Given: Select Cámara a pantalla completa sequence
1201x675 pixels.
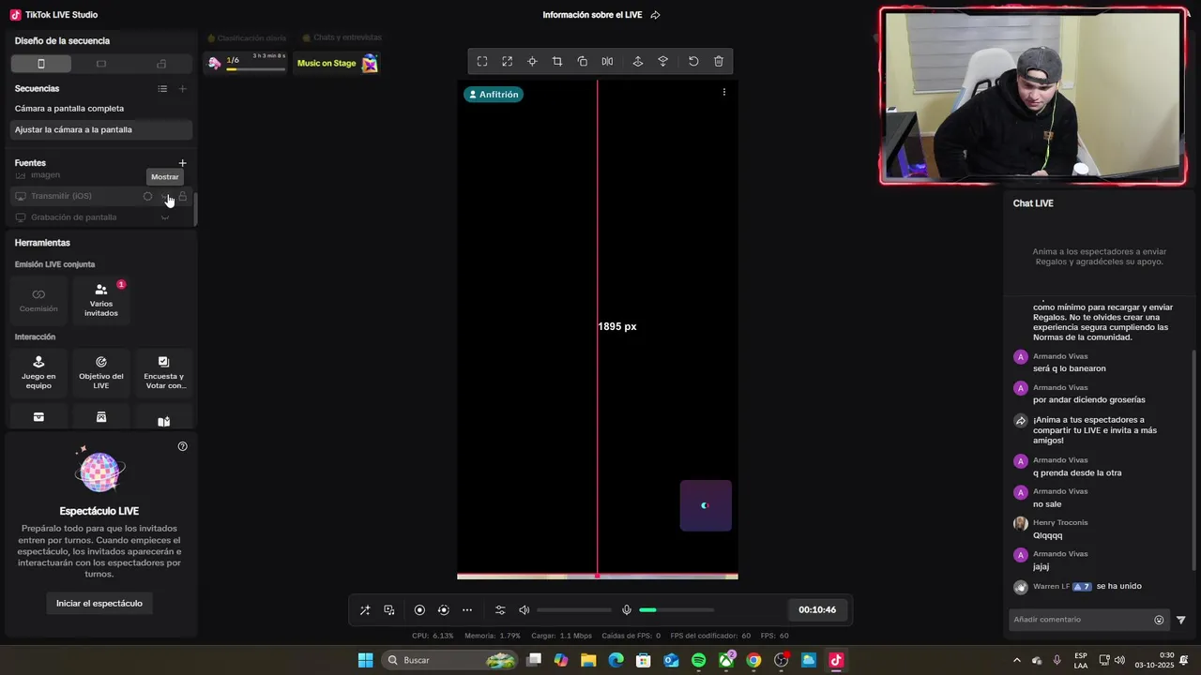Looking at the screenshot, I should pyautogui.click(x=101, y=109).
